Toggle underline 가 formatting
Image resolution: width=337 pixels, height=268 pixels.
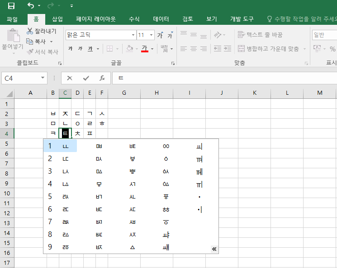click(x=90, y=49)
